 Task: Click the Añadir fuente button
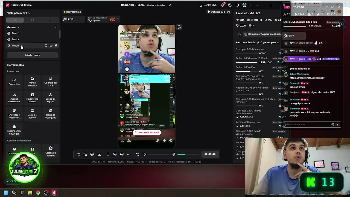tap(33, 55)
